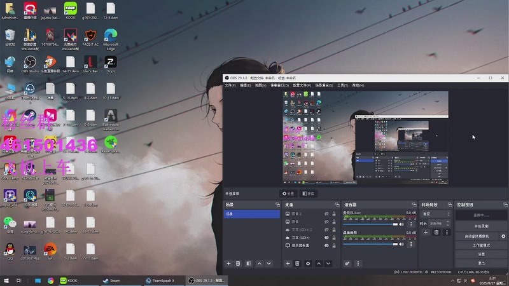This screenshot has height=286, width=509.
Task: Add a transition with plus icon
Action: [x=426, y=232]
